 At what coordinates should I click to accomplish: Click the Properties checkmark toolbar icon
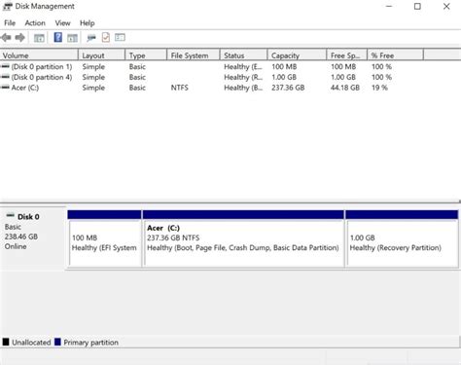(106, 38)
